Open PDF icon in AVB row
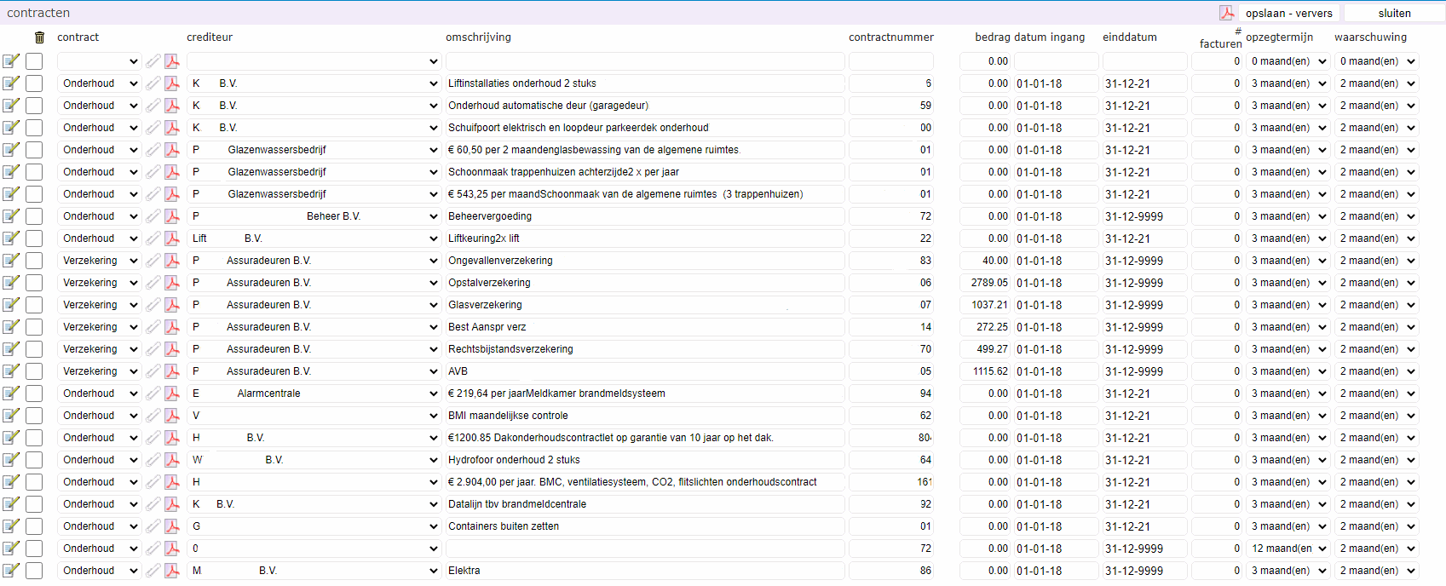Screen dimensions: 1446x586 [x=172, y=371]
